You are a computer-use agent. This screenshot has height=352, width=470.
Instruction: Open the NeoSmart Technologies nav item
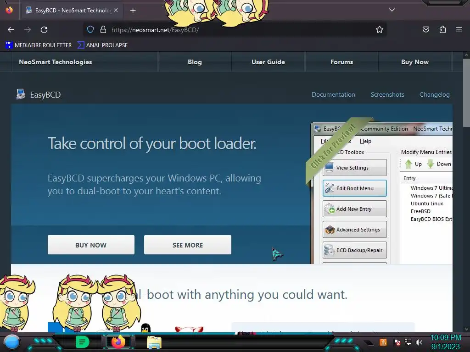[55, 62]
